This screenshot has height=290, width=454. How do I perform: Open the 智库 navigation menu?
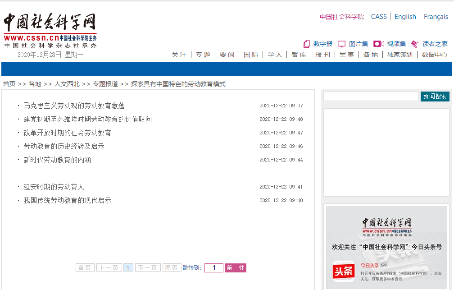pyautogui.click(x=299, y=55)
